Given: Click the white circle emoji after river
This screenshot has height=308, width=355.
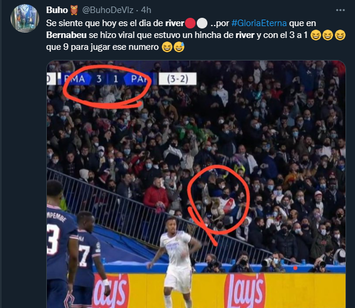Looking at the screenshot, I should click(x=202, y=23).
